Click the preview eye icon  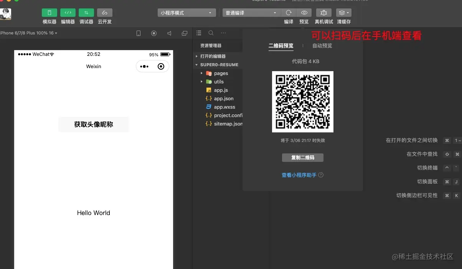[x=304, y=13]
